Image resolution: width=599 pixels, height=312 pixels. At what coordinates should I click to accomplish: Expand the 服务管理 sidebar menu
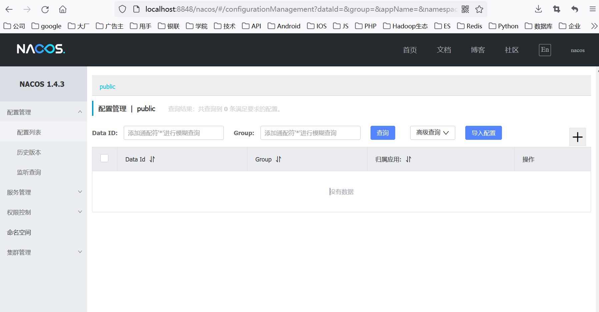[43, 192]
